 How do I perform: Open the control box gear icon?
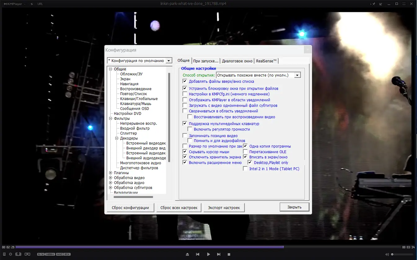pyautogui.click(x=11, y=254)
